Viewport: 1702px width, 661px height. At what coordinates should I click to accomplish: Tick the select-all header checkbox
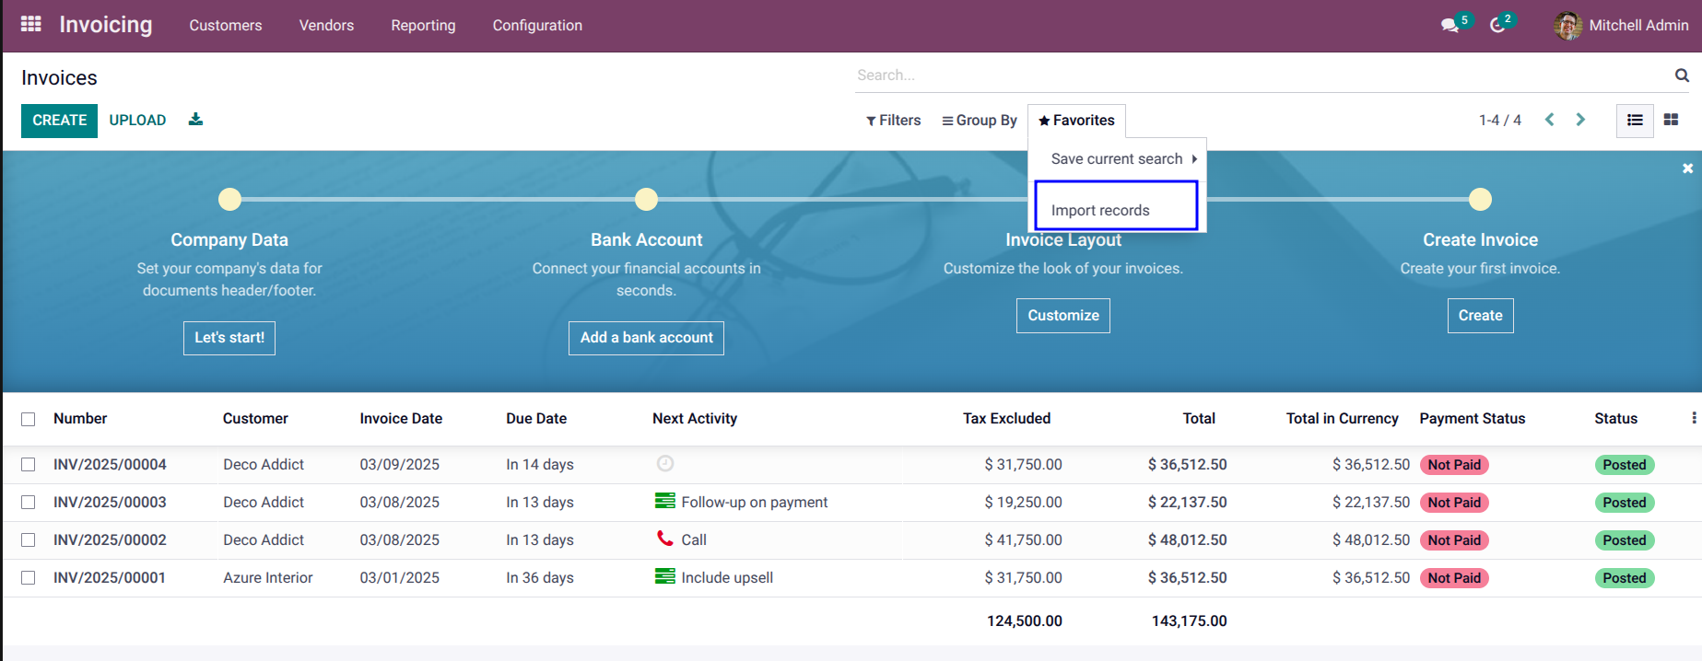(29, 419)
